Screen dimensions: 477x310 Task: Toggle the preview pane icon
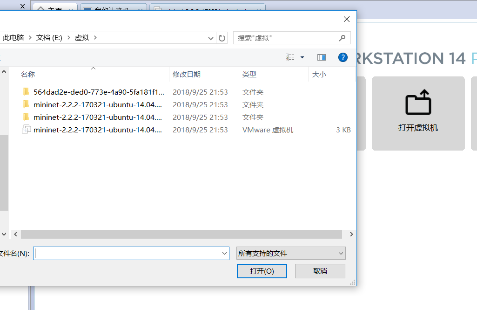point(322,57)
